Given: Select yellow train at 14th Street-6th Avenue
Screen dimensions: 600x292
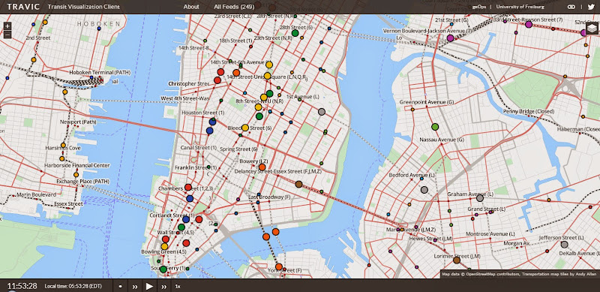Looking at the screenshot, I should [x=269, y=65].
